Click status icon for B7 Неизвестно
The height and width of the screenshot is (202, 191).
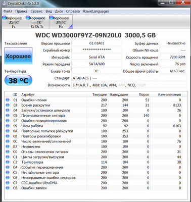(x=8, y=146)
